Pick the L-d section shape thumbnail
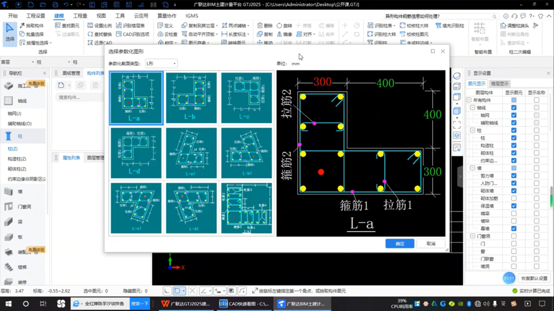 click(136, 153)
